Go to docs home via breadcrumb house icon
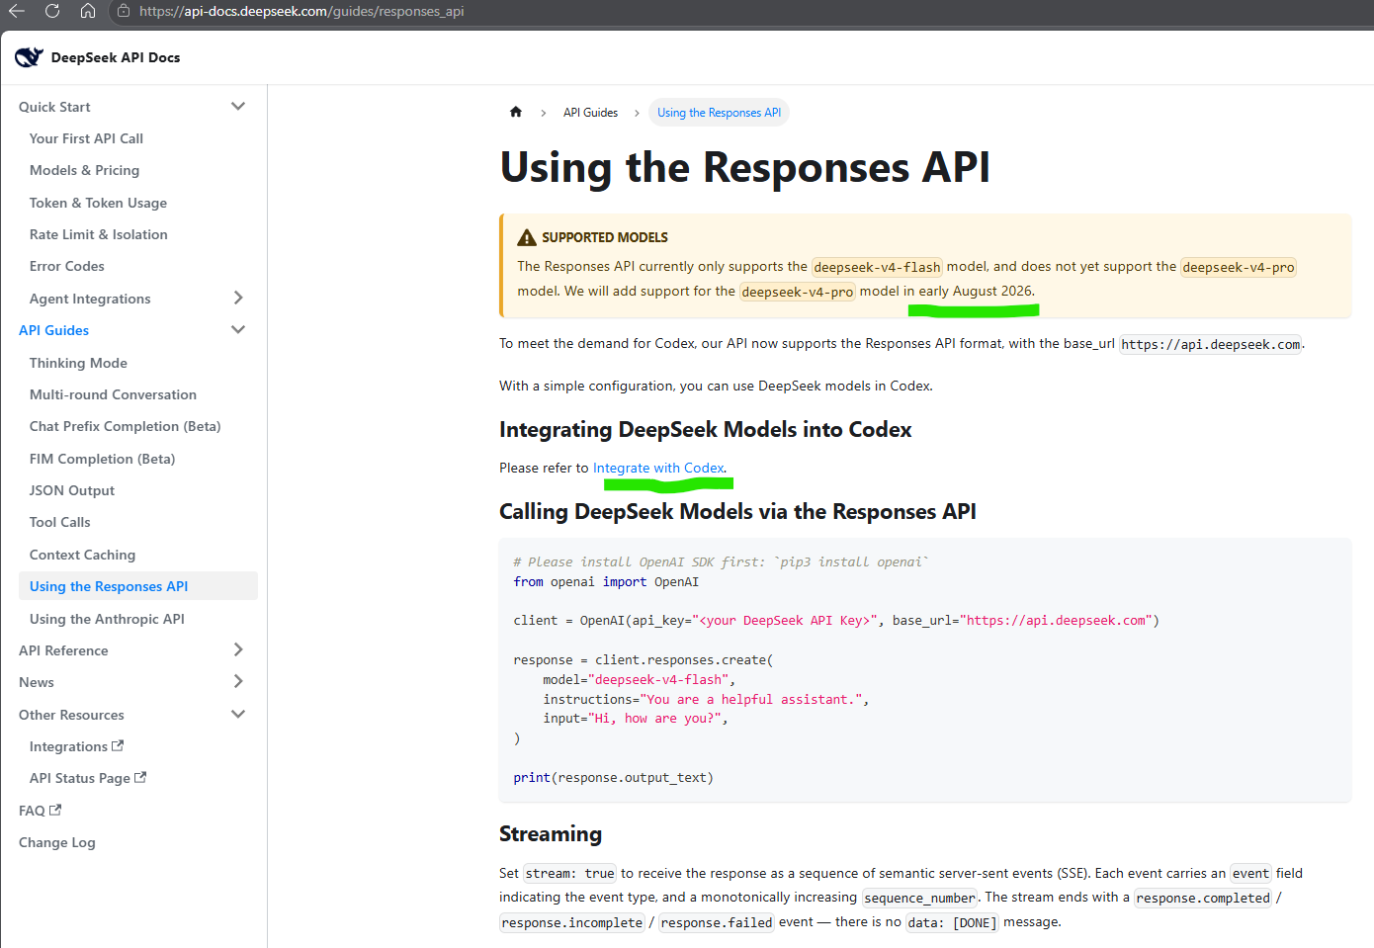The image size is (1374, 948). click(516, 112)
